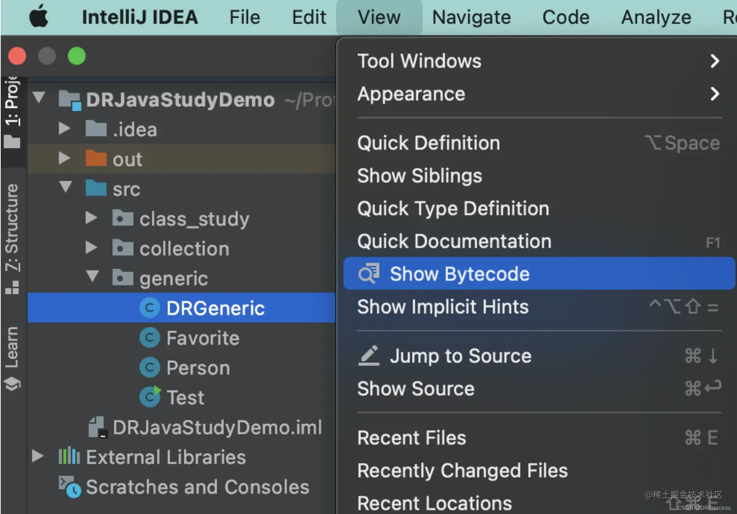Click the DRJavaStudyDemo.iml file icon
Screen dimensions: 737x514
coord(98,427)
